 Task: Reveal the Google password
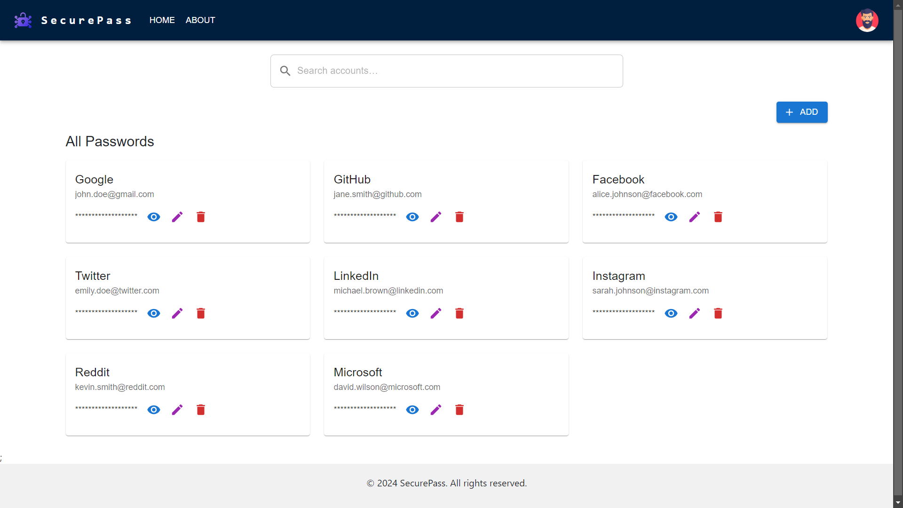(x=154, y=217)
